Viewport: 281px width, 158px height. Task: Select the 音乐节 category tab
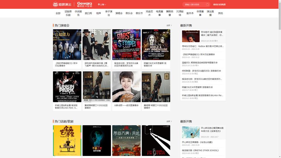tap(139, 13)
